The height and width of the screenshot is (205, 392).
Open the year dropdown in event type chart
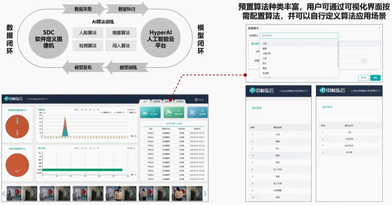coord(76,148)
